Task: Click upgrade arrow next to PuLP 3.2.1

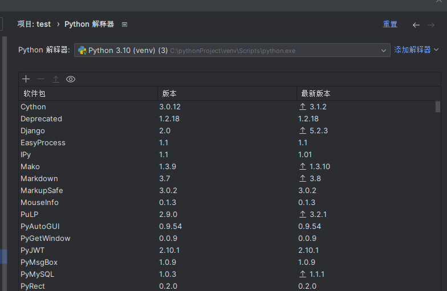Action: (x=302, y=214)
